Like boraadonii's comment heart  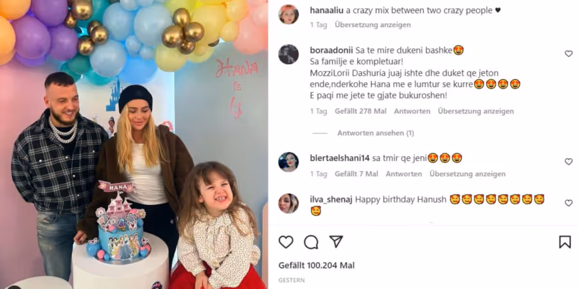click(x=568, y=54)
